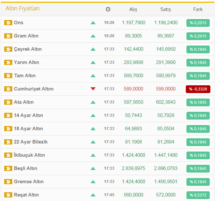Viewport: 222px width, 201px height.
Task: Click the gold icon next to Tam Altın
Action: pyautogui.click(x=8, y=76)
